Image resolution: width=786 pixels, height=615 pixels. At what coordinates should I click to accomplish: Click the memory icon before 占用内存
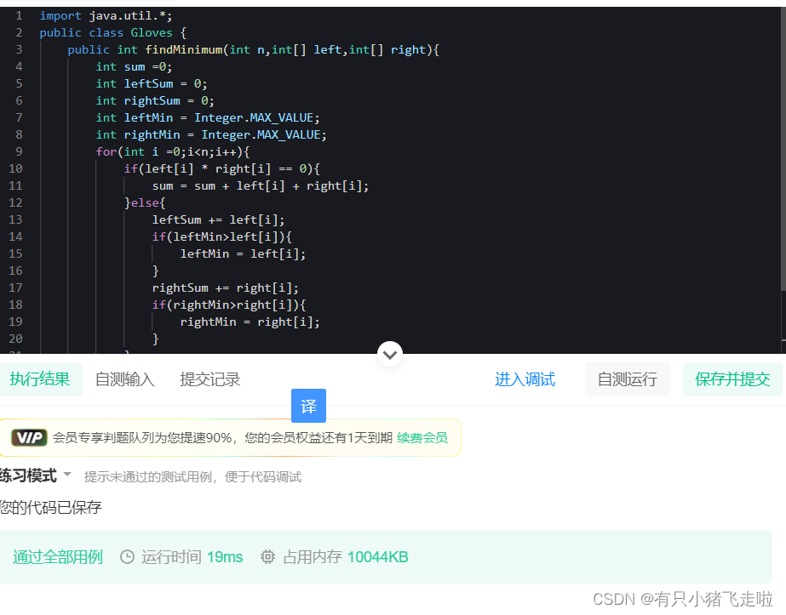click(267, 556)
